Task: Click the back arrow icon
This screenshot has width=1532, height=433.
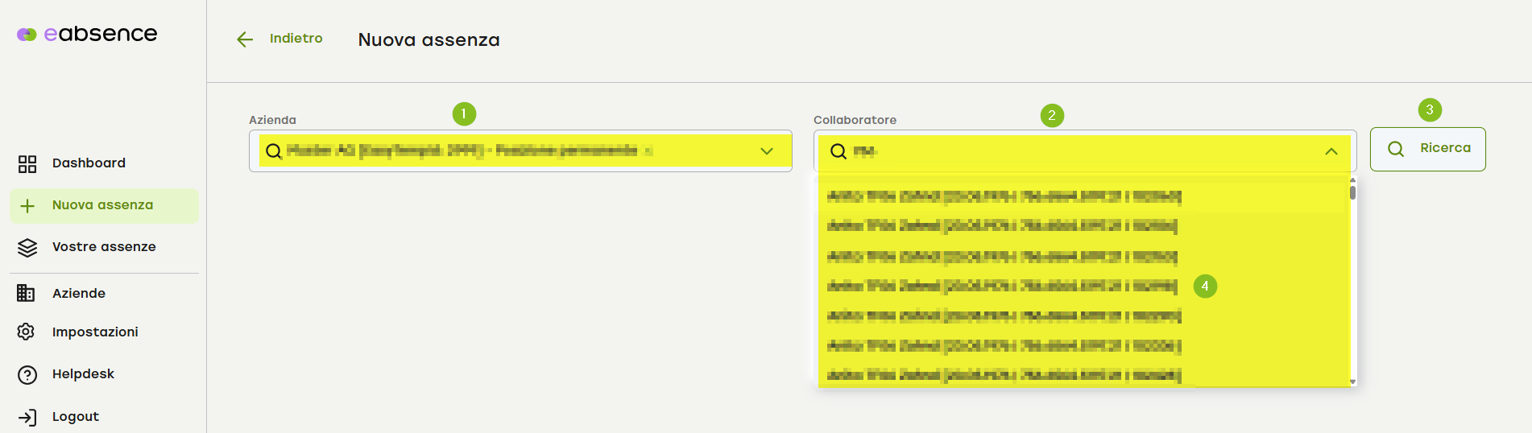Action: click(x=245, y=39)
